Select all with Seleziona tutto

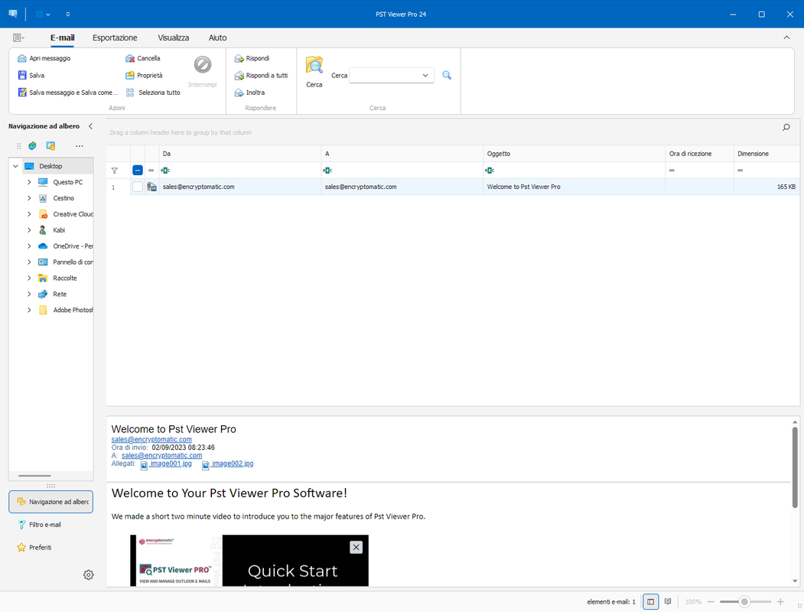153,93
